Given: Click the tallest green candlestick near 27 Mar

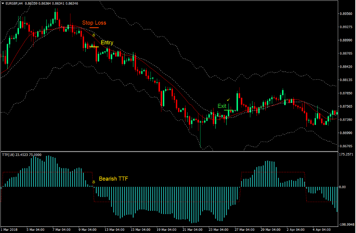Looking at the screenshot, I should (x=237, y=102).
